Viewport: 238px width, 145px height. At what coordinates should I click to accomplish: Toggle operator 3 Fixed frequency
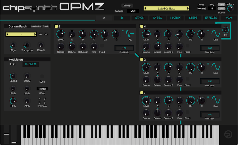click(102, 46)
